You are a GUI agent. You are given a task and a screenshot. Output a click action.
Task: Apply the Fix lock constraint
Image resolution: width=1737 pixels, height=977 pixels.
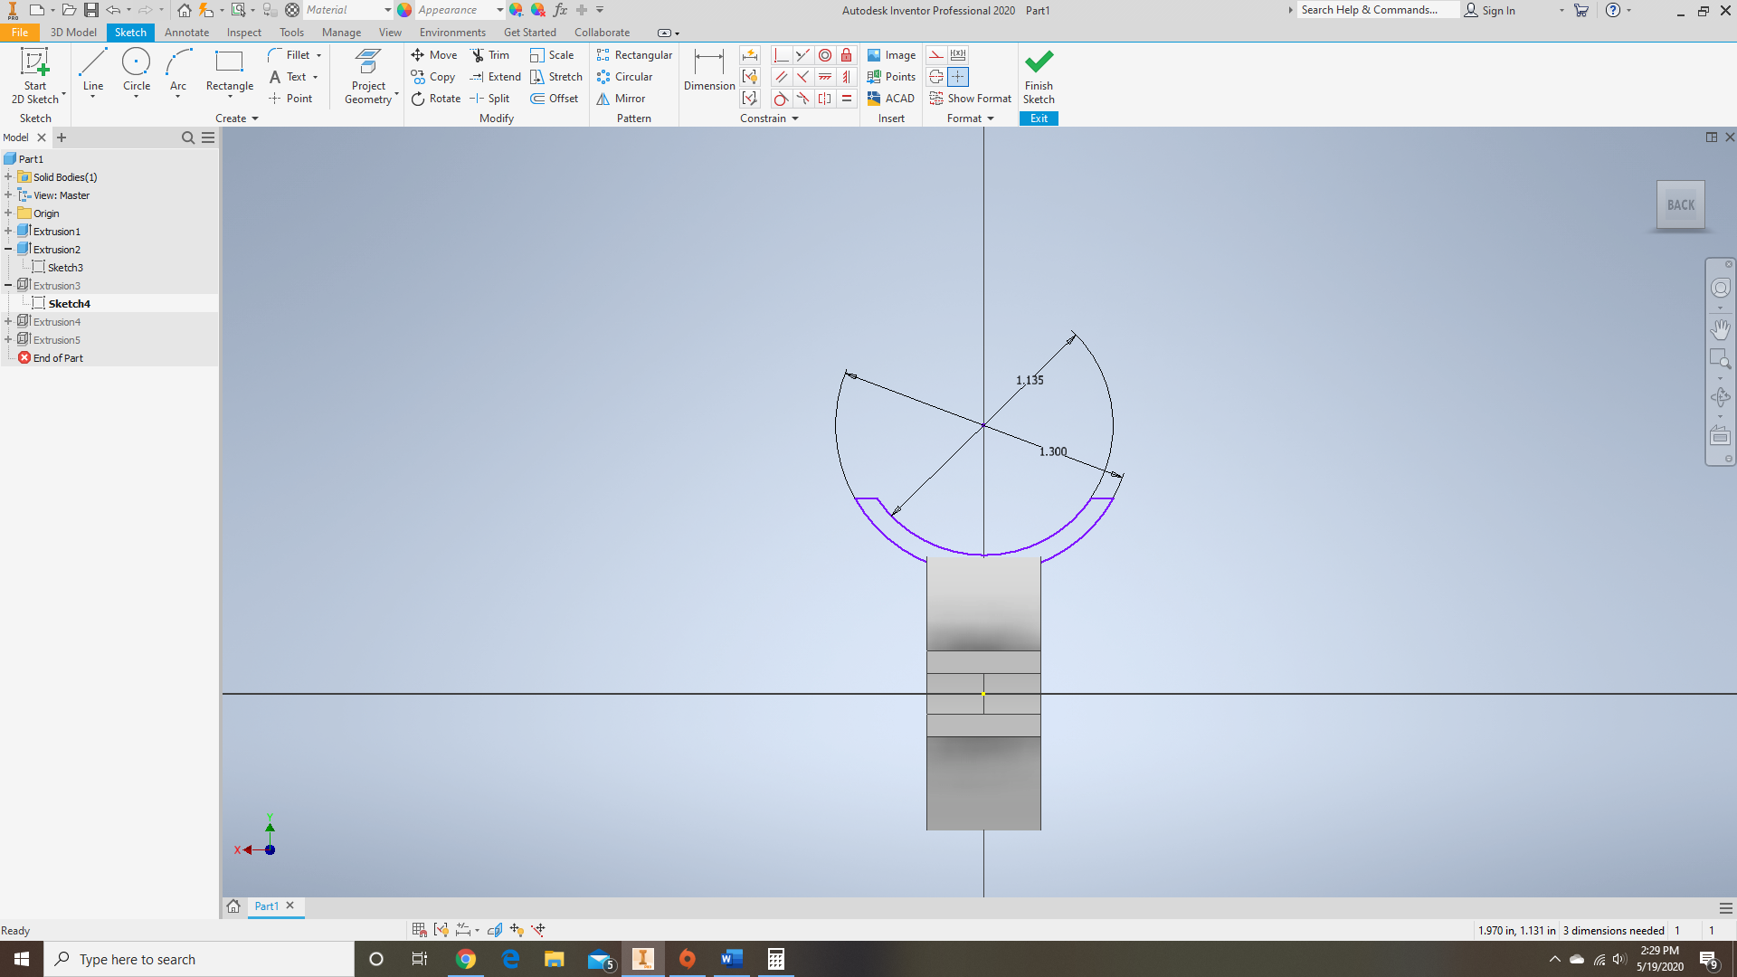coord(847,55)
